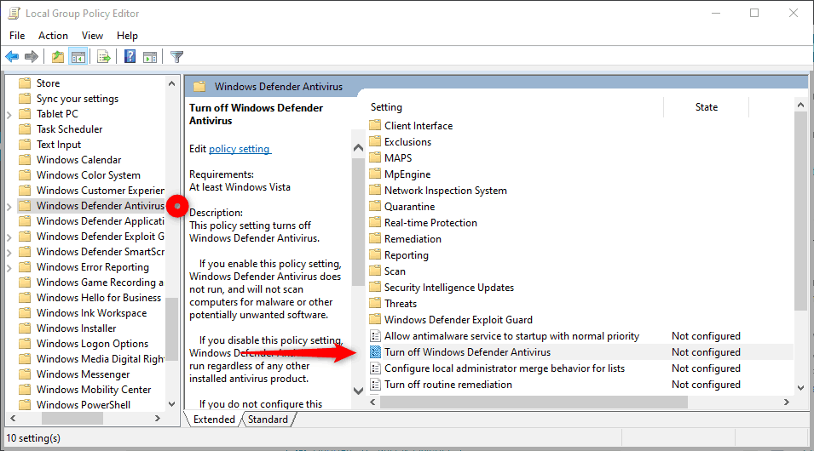This screenshot has height=451, width=814.
Task: Expand the Windows Defender Antivirus tree node
Action: 9,206
